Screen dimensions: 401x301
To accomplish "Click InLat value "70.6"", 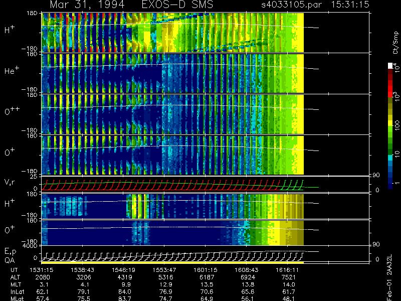I will (207, 292).
